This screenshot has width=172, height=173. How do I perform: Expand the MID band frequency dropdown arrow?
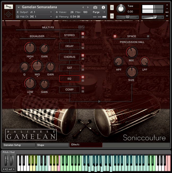tap(37, 77)
